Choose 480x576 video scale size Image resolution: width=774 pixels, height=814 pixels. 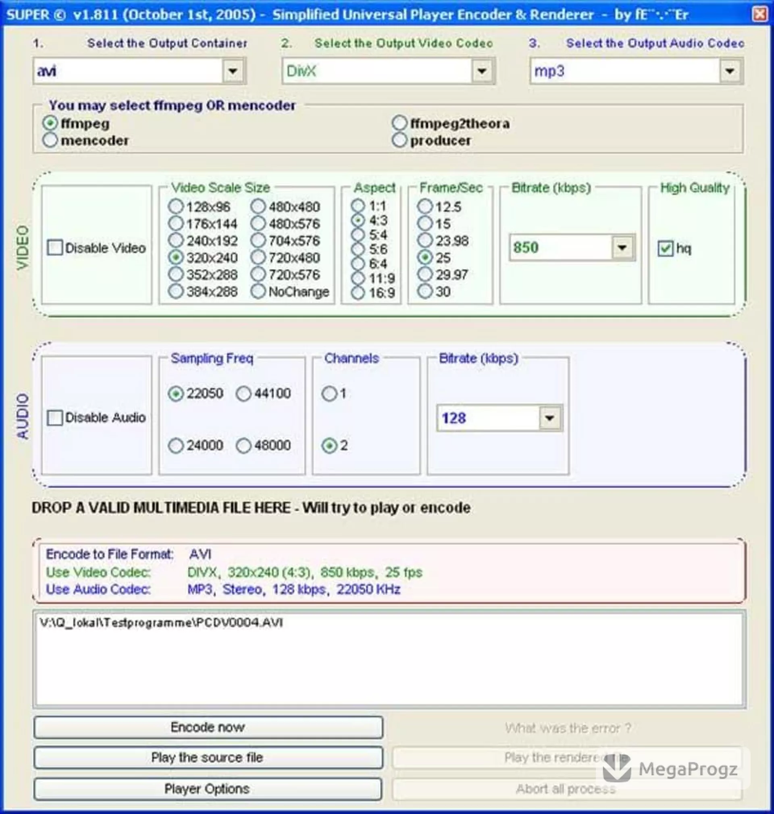tap(258, 224)
